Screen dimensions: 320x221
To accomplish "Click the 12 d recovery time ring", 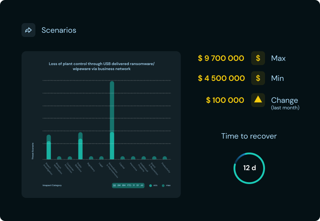I will click(249, 168).
